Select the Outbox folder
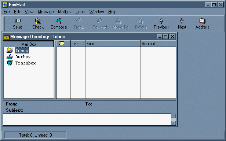The width and height of the screenshot is (226, 141). click(23, 57)
